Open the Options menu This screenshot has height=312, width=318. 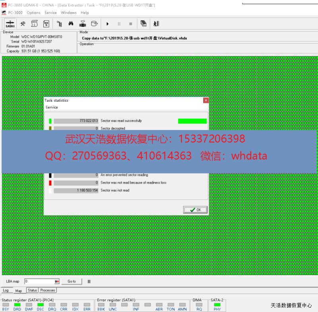(x=33, y=13)
